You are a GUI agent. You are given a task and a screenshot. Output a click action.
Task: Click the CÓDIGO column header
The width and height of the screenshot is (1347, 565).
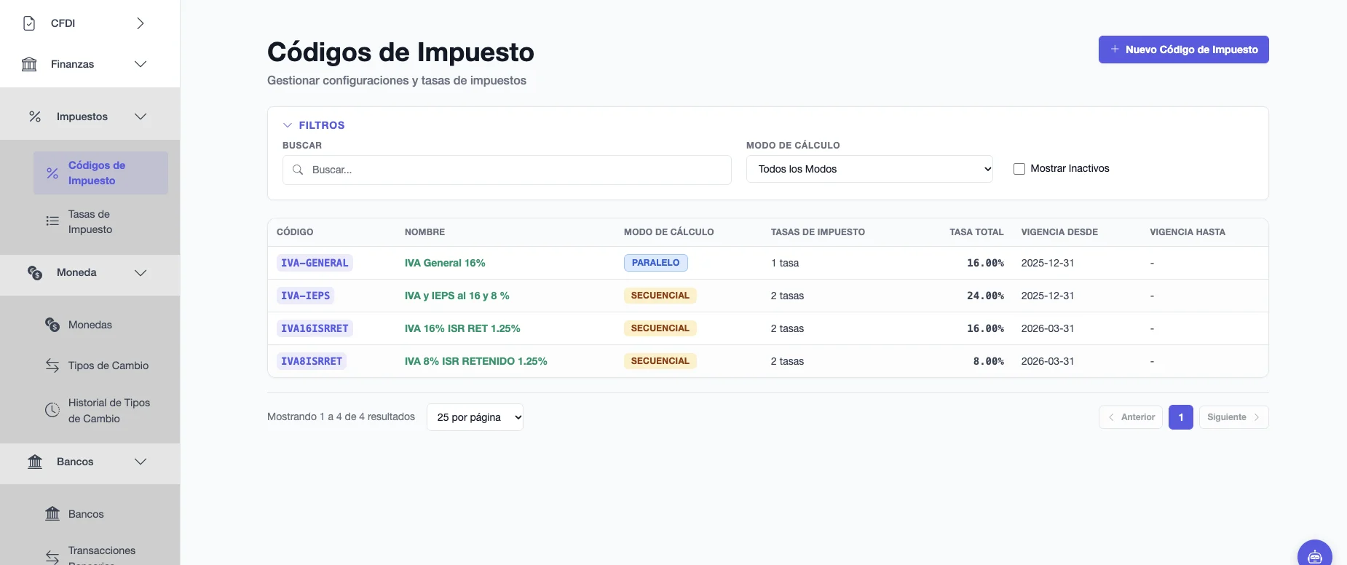pos(295,232)
